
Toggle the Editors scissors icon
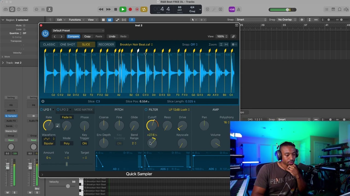tap(49, 9)
